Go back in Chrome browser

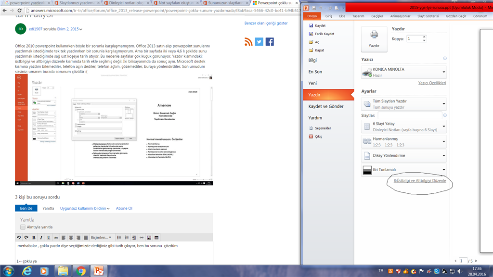[4, 11]
